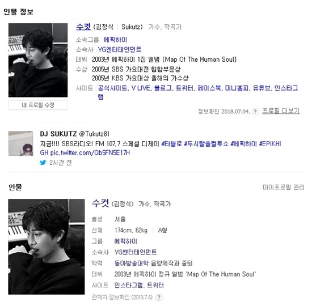Open 마이프로필 관리 menu link
Image resolution: width=312 pixels, height=306 pixels.
[x=283, y=188]
